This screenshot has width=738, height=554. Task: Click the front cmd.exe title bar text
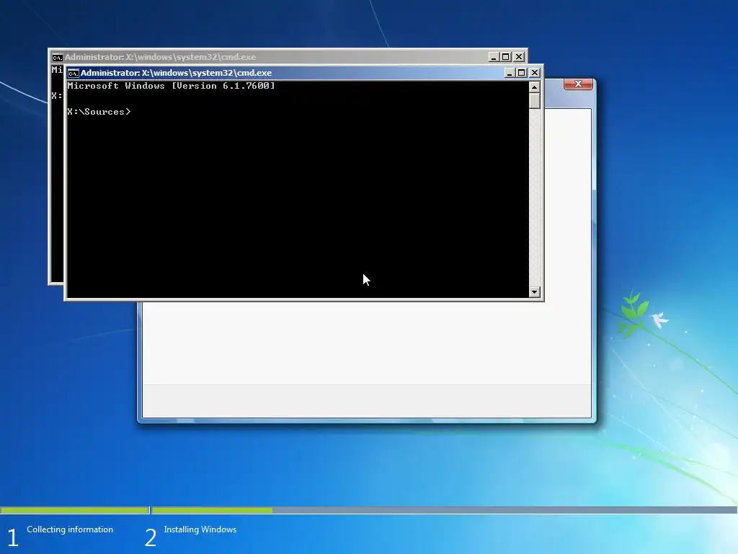176,73
